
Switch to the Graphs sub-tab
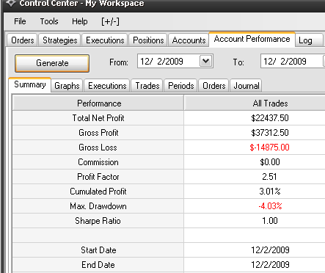click(x=67, y=86)
